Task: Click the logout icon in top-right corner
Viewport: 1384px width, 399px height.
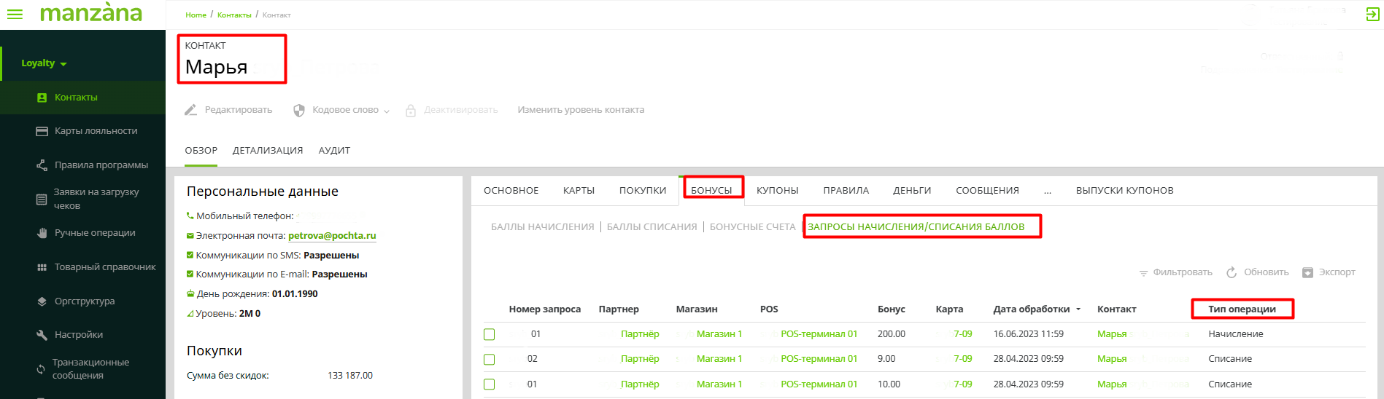Action: (x=1372, y=15)
